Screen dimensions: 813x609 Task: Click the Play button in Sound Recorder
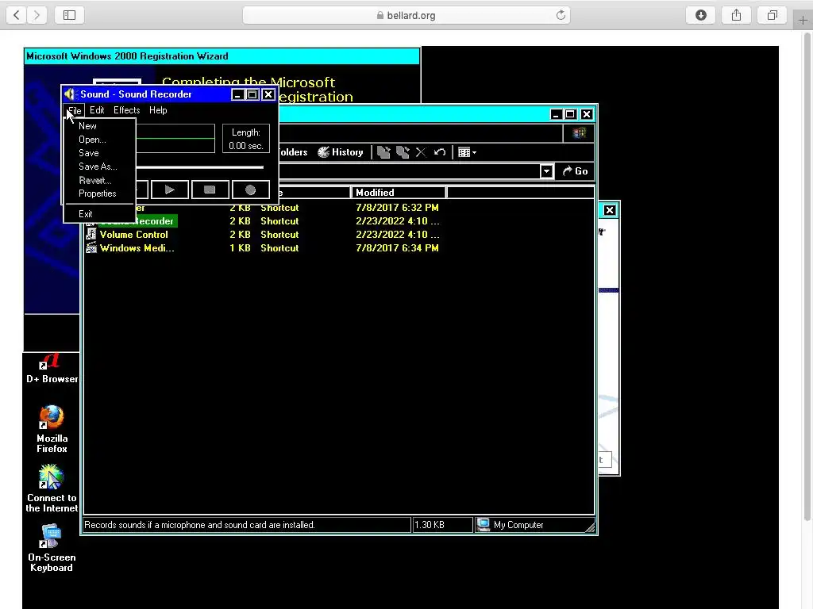[x=170, y=190]
